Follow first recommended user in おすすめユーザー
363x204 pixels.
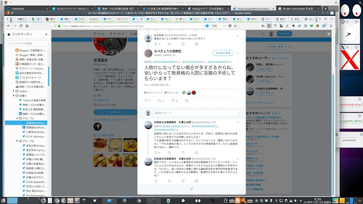(264, 69)
